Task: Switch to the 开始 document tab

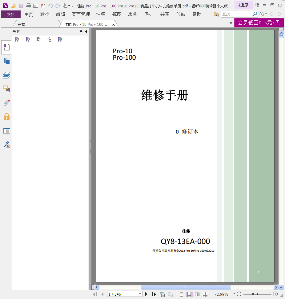Action: click(22, 24)
